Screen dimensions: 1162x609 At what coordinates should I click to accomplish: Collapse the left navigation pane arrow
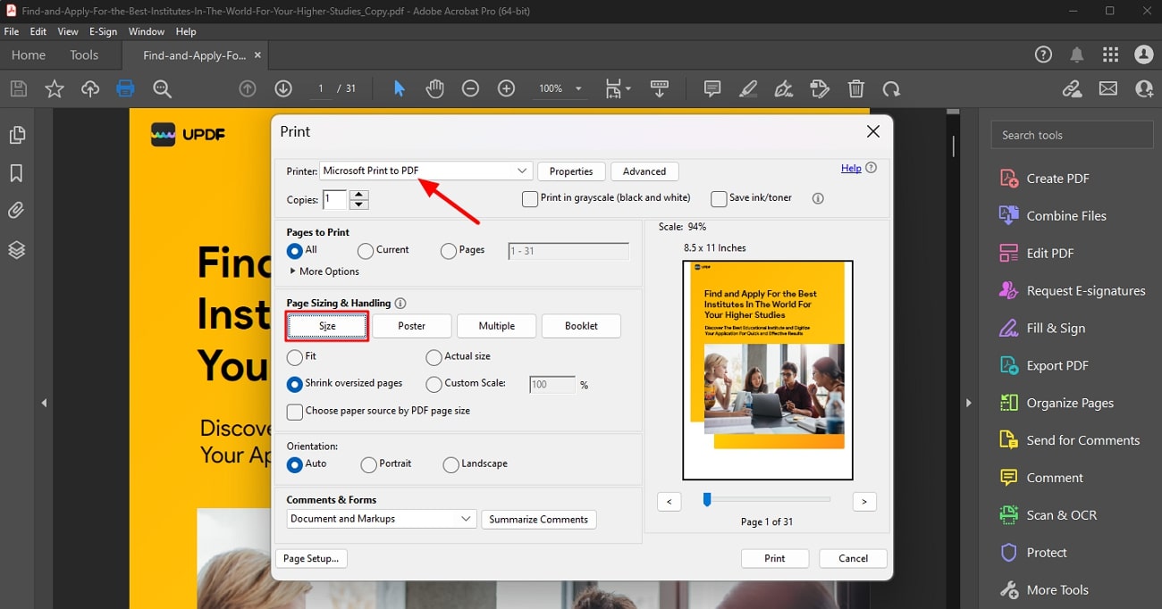[44, 403]
